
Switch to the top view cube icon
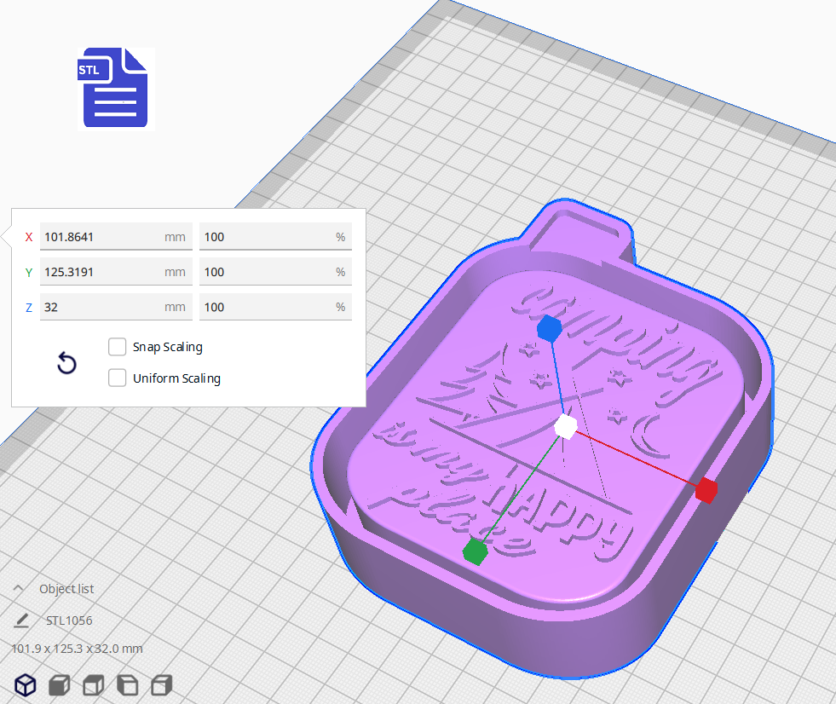pos(92,684)
